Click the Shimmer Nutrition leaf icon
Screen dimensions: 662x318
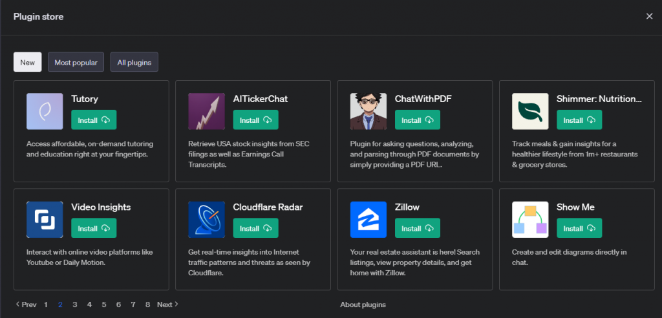(x=530, y=111)
